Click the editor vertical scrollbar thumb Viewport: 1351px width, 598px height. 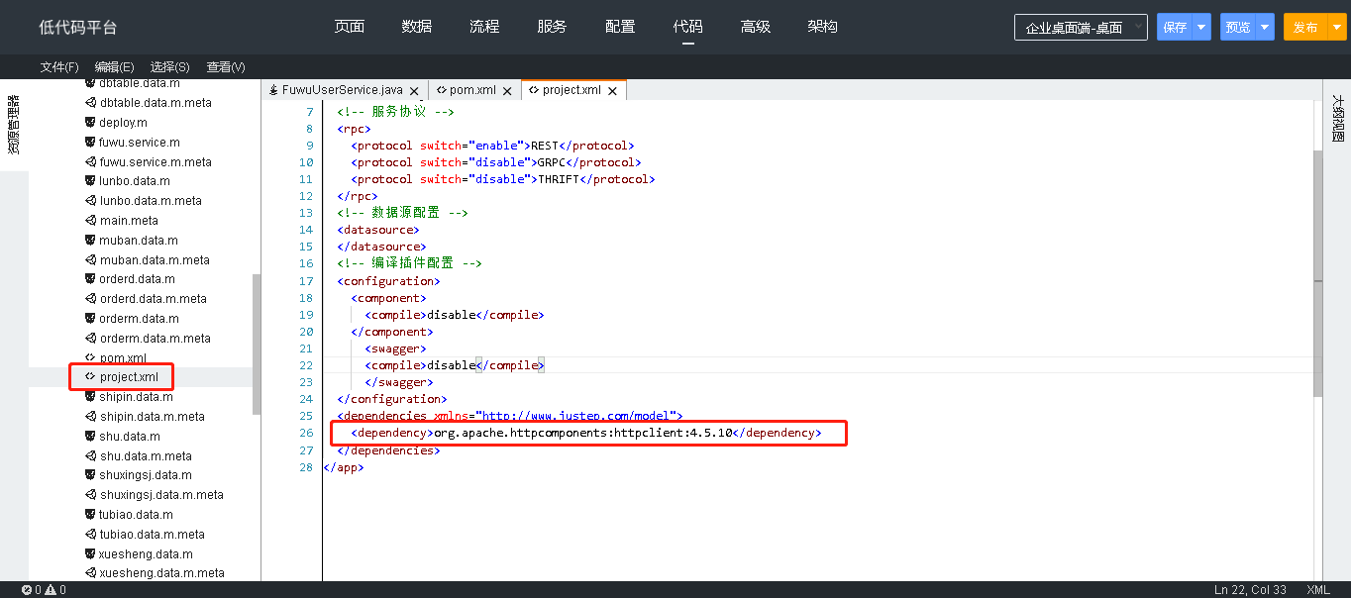pos(1316,272)
